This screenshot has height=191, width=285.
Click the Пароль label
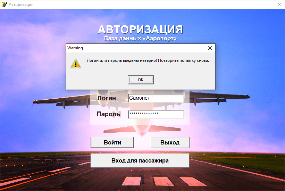tap(109, 114)
